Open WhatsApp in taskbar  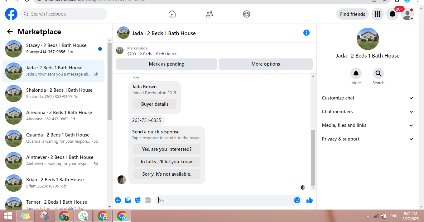(x=83, y=216)
